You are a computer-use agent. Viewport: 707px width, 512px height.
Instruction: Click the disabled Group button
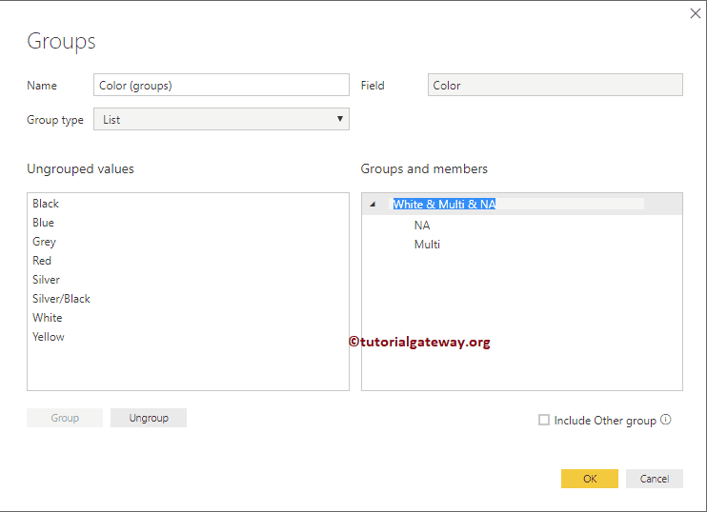65,418
